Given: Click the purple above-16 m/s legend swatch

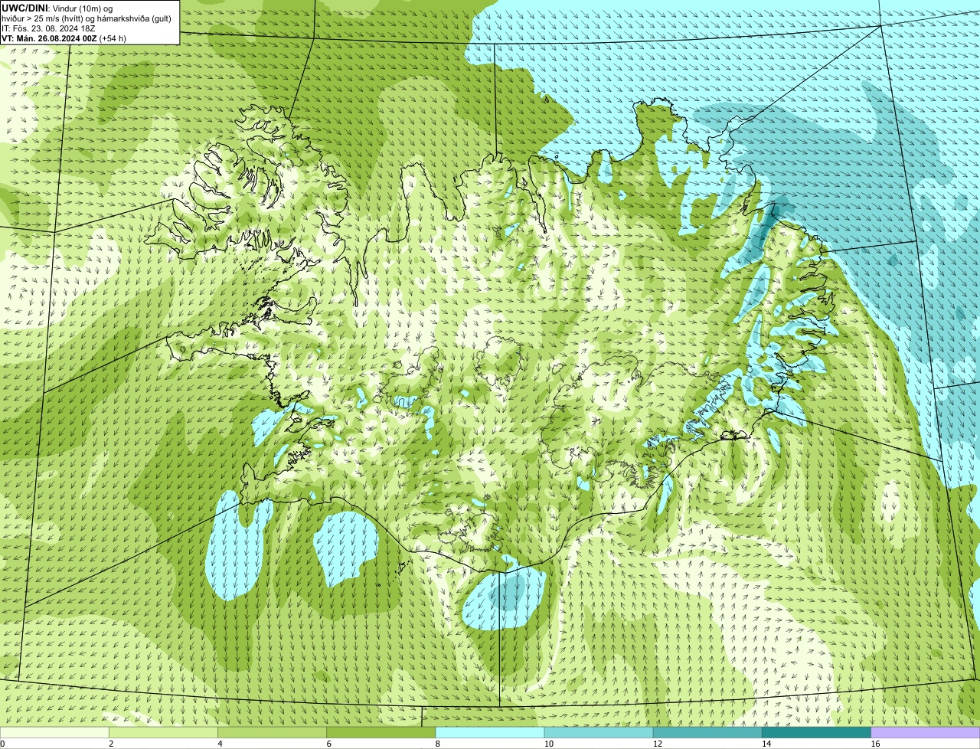Looking at the screenshot, I should tap(926, 732).
